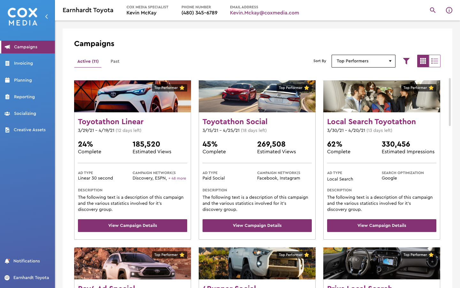The height and width of the screenshot is (288, 460).
Task: Select the Active (11) tab
Action: 88,61
